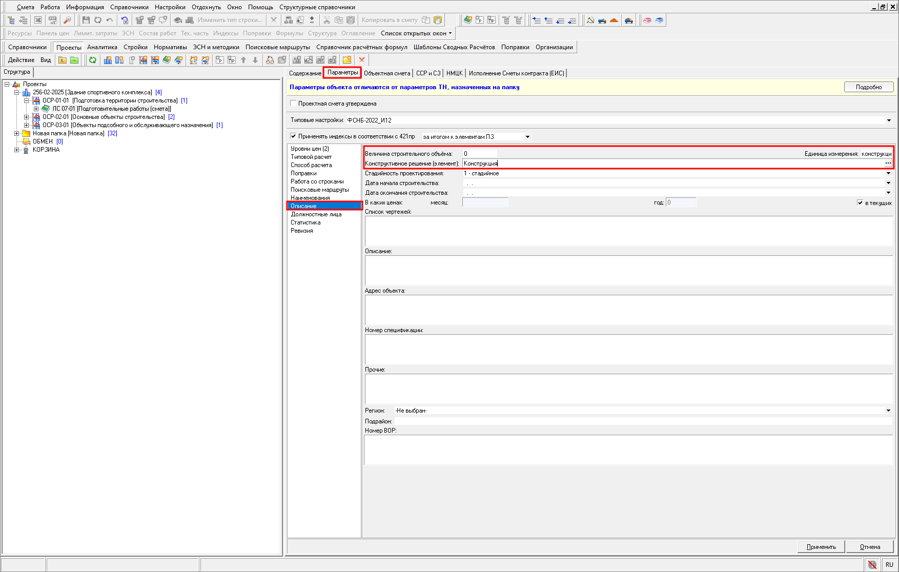Click the hammer and sickle labor icon
The height and width of the screenshot is (572, 899).
coord(590,20)
